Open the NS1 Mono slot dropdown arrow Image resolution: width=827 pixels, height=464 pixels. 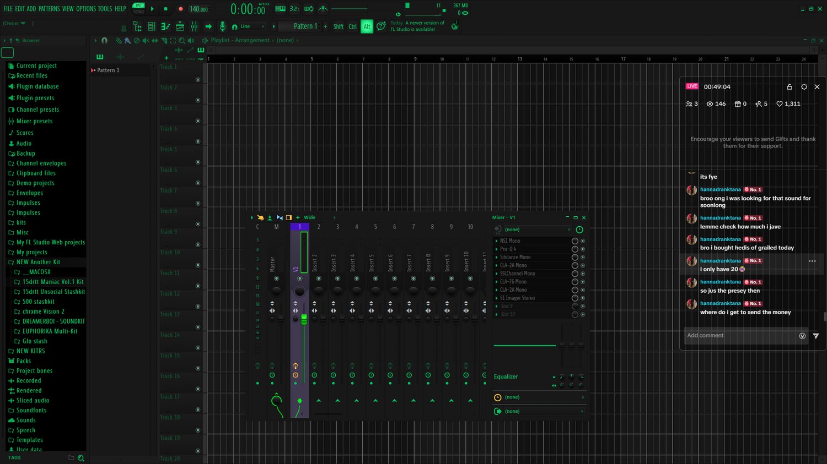[x=496, y=241]
